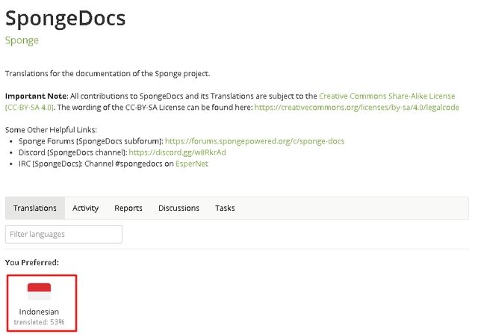Image resolution: width=478 pixels, height=334 pixels.
Task: Go to the Discussions tab
Action: pos(179,208)
